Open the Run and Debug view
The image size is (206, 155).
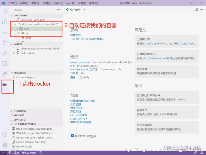click(5, 53)
